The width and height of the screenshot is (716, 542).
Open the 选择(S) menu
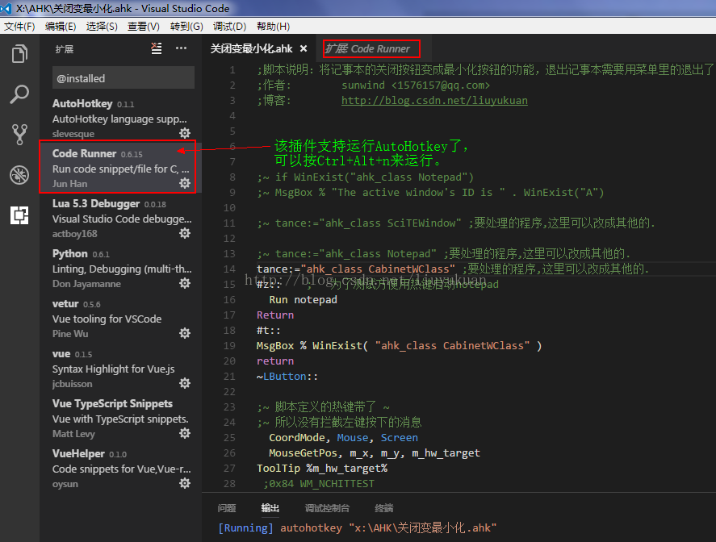(x=102, y=27)
